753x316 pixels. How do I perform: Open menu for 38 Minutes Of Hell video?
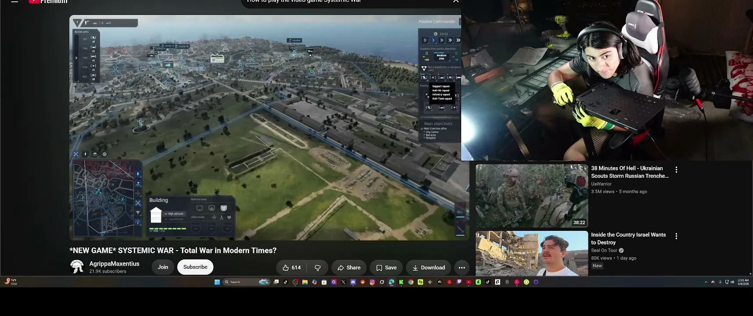click(676, 169)
